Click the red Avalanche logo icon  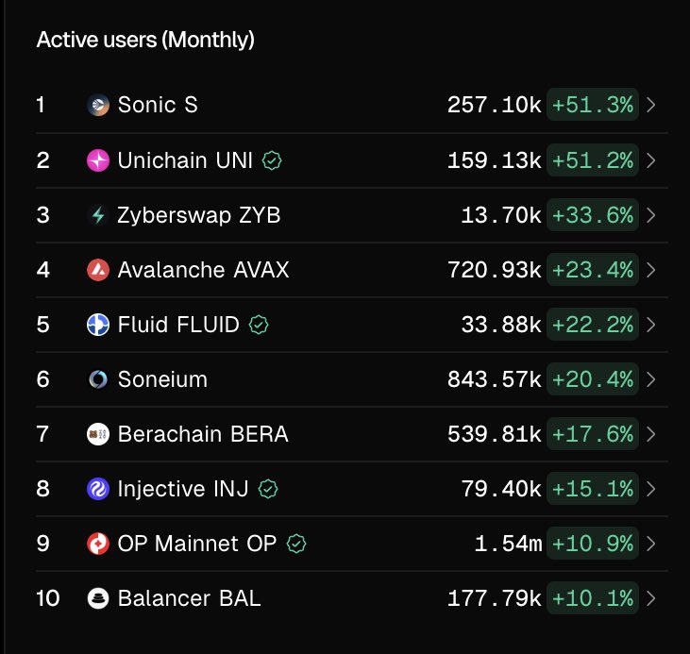pos(98,270)
